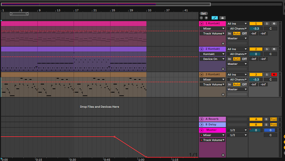The image size is (285, 161).
Task: Jump to the previous locator arrow
Action: tap(201, 17)
